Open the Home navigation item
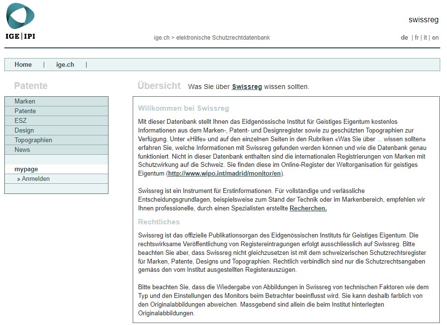Screen dimensions: 447x325 click(x=23, y=65)
